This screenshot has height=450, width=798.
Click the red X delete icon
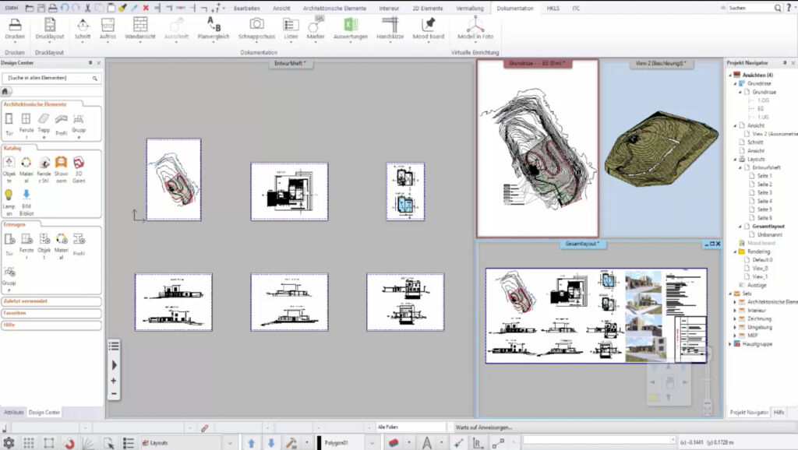click(146, 8)
